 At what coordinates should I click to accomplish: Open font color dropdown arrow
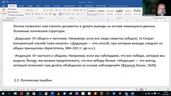pyautogui.click(x=57, y=14)
